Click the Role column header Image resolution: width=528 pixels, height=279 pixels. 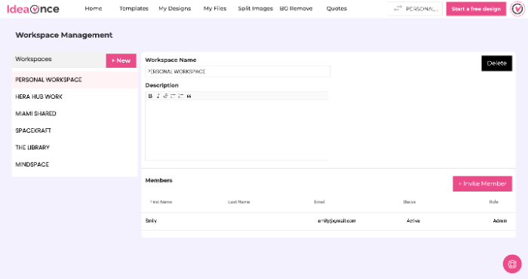(493, 202)
